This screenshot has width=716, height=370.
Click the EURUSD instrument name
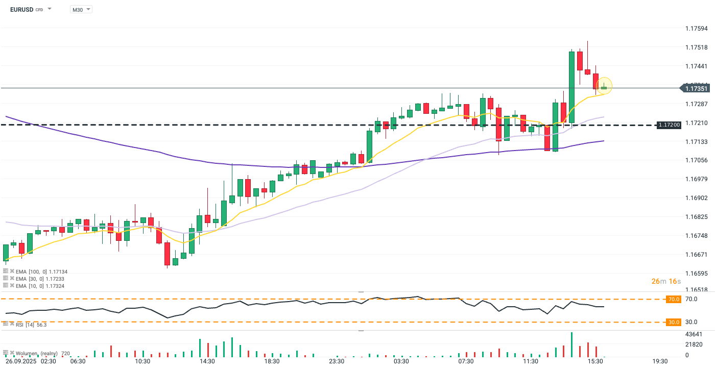point(21,9)
